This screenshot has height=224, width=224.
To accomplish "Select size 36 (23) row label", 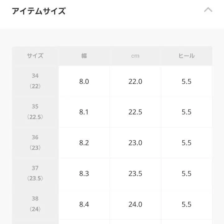I will [35, 142].
